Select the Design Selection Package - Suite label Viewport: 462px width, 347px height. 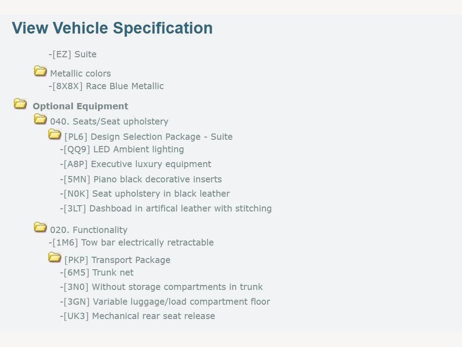(x=148, y=137)
